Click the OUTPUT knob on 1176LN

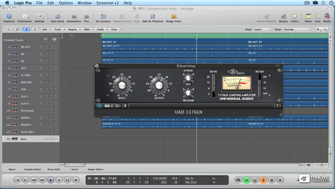(x=159, y=85)
